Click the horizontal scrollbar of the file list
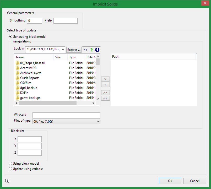Screen dimensions: 211x189 pos(48,103)
